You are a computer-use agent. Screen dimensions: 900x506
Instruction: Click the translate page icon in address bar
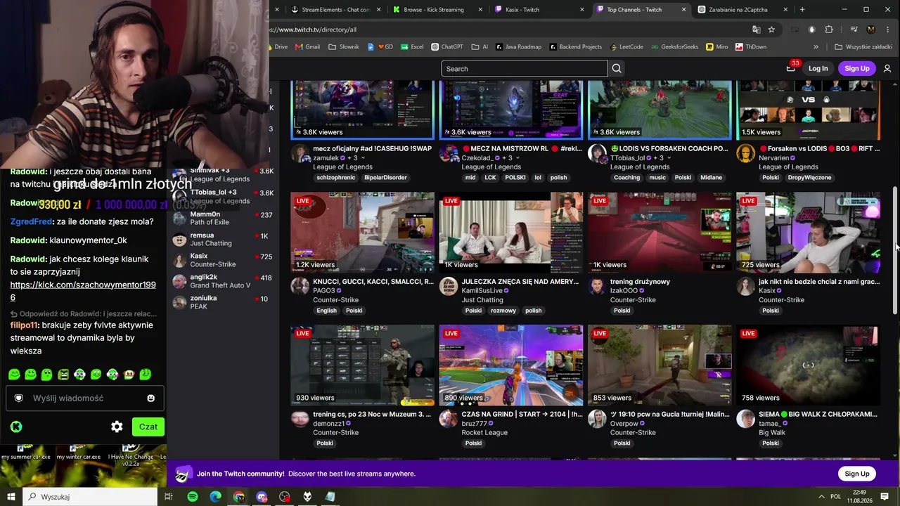tap(756, 30)
